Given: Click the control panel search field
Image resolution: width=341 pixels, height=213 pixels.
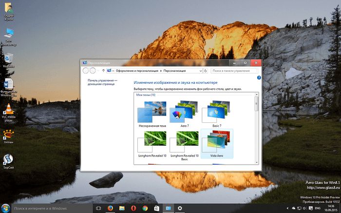Looking at the screenshot, I should coord(233,71).
